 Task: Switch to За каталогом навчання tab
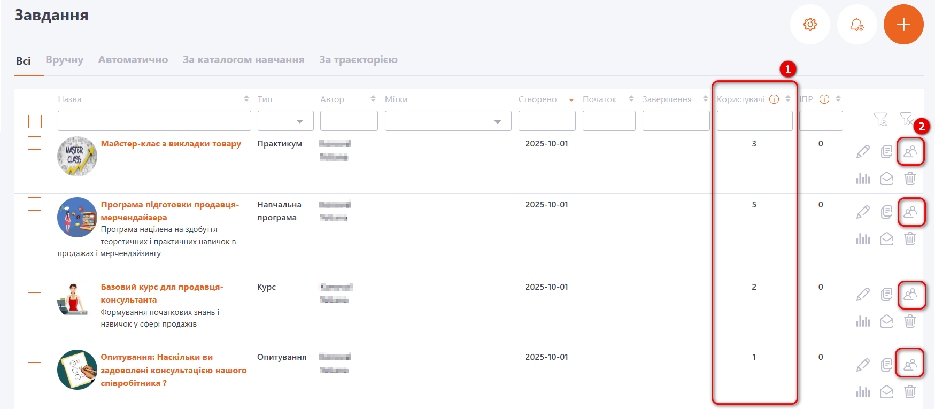click(x=243, y=60)
